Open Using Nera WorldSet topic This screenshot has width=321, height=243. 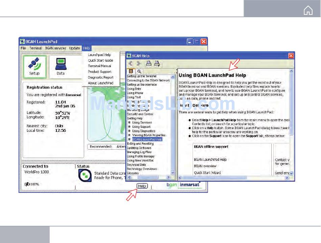point(140,160)
